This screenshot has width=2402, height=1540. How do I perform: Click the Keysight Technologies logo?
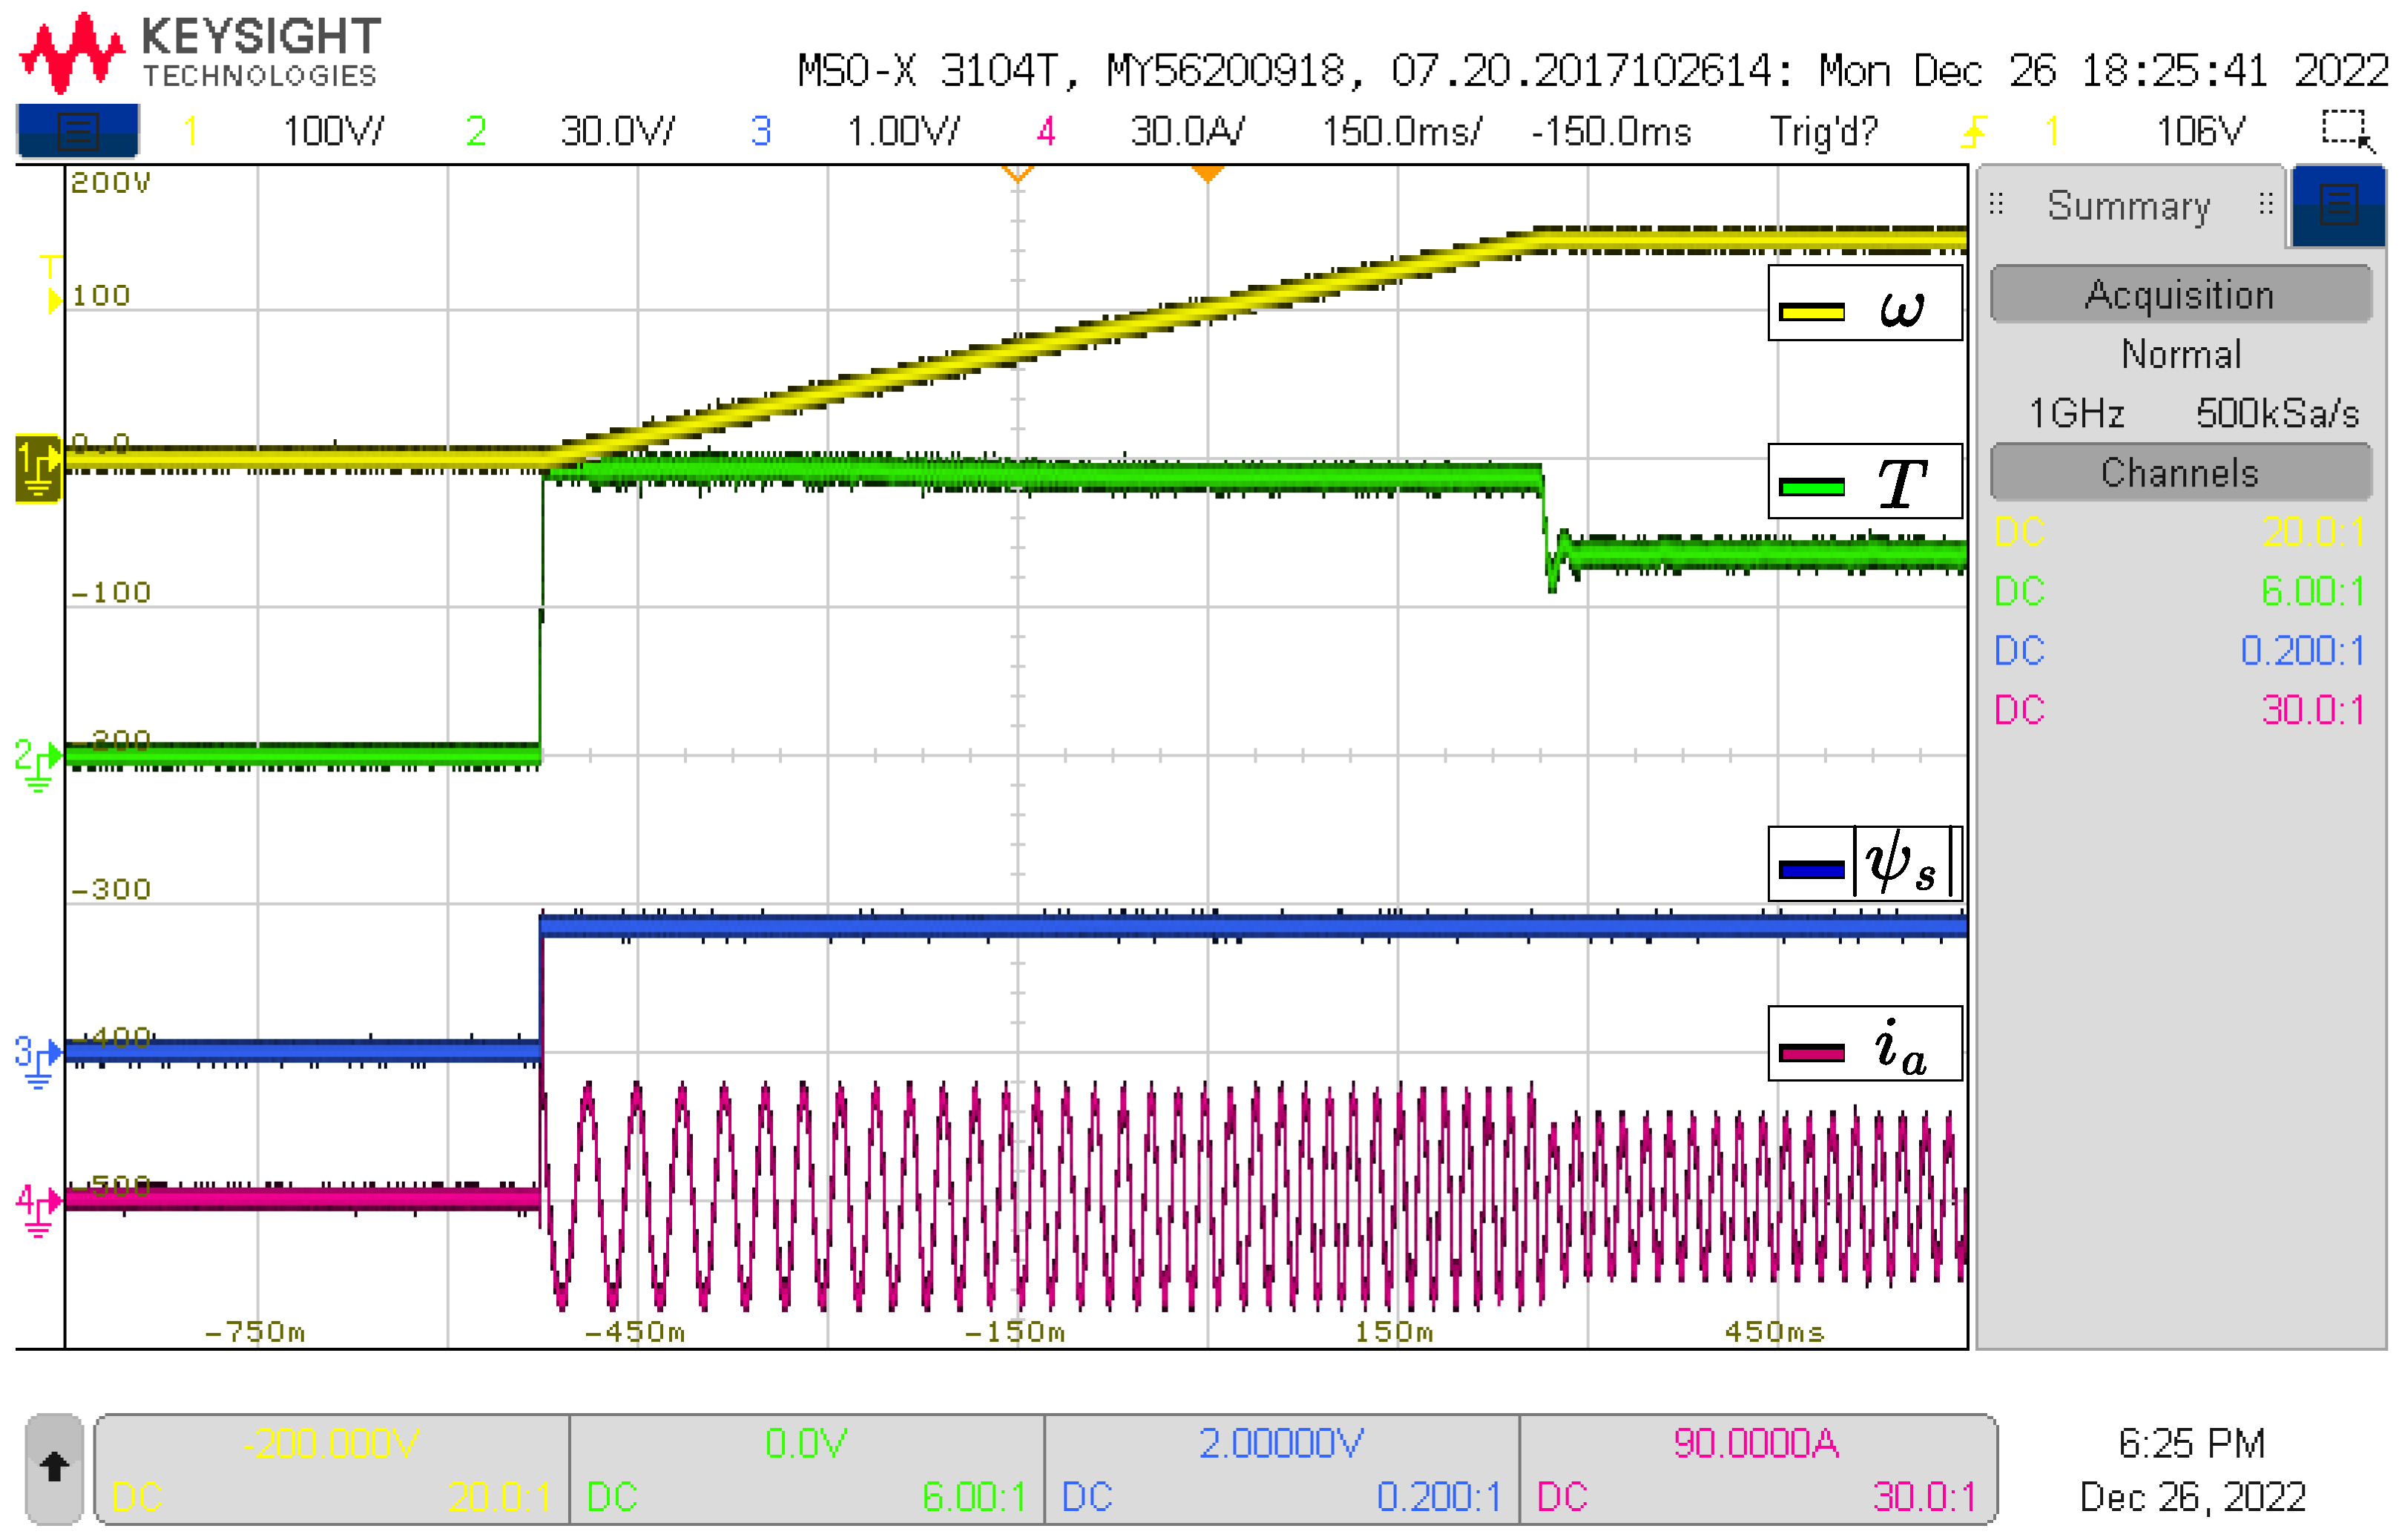[200, 52]
